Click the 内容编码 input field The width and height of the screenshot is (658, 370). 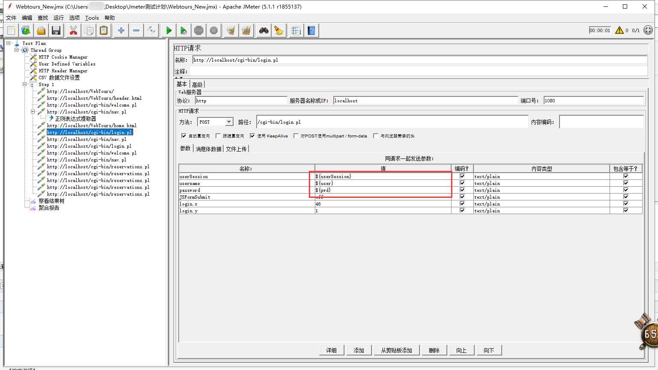[x=601, y=122]
